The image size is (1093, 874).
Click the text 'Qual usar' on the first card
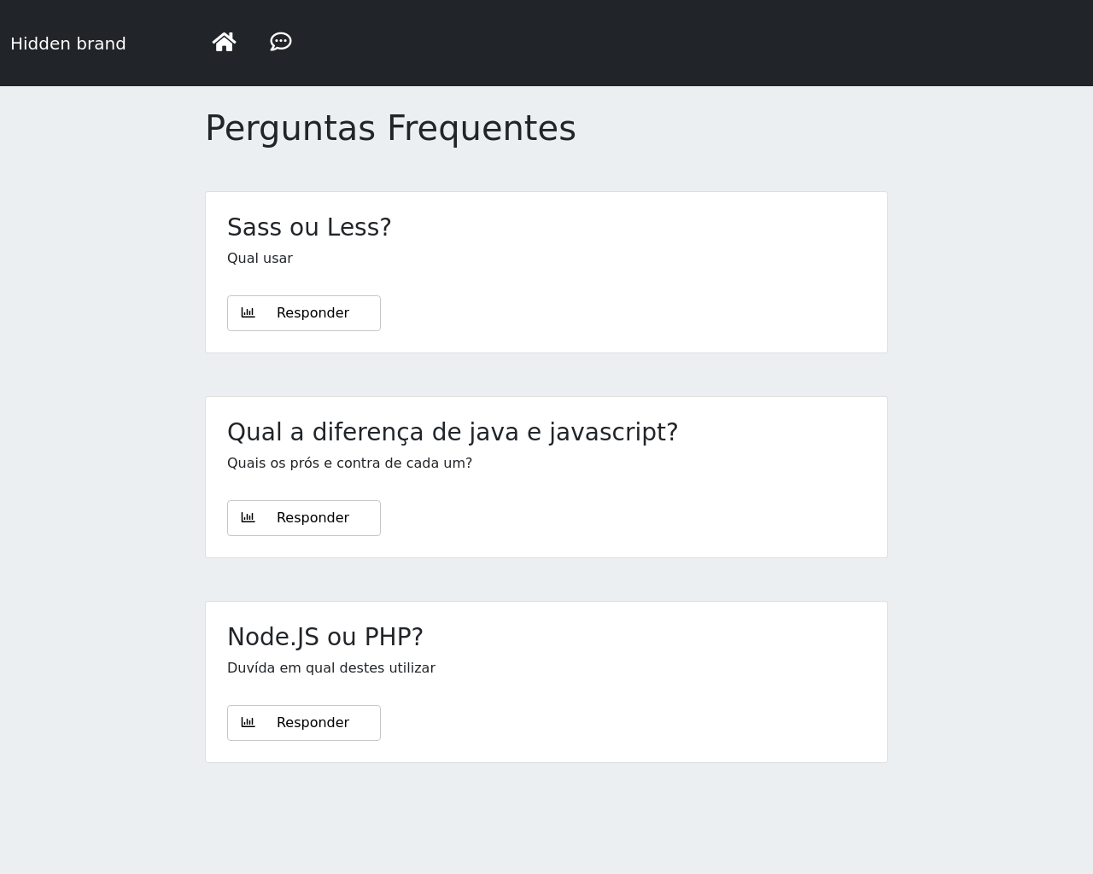[x=260, y=258]
